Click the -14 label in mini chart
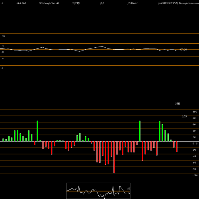The height and width of the screenshot is (199, 199). click(x=129, y=193)
